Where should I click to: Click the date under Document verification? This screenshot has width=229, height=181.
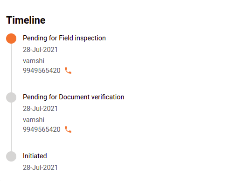(40, 109)
